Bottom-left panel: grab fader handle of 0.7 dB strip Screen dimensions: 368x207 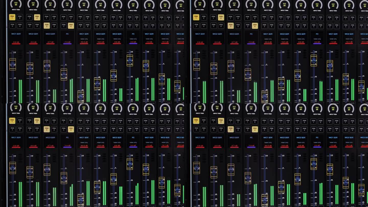47,169
